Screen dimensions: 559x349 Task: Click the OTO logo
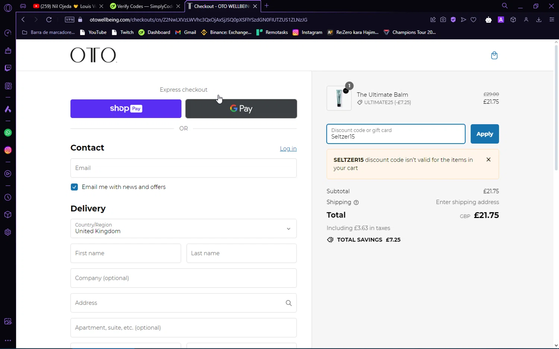pos(94,55)
